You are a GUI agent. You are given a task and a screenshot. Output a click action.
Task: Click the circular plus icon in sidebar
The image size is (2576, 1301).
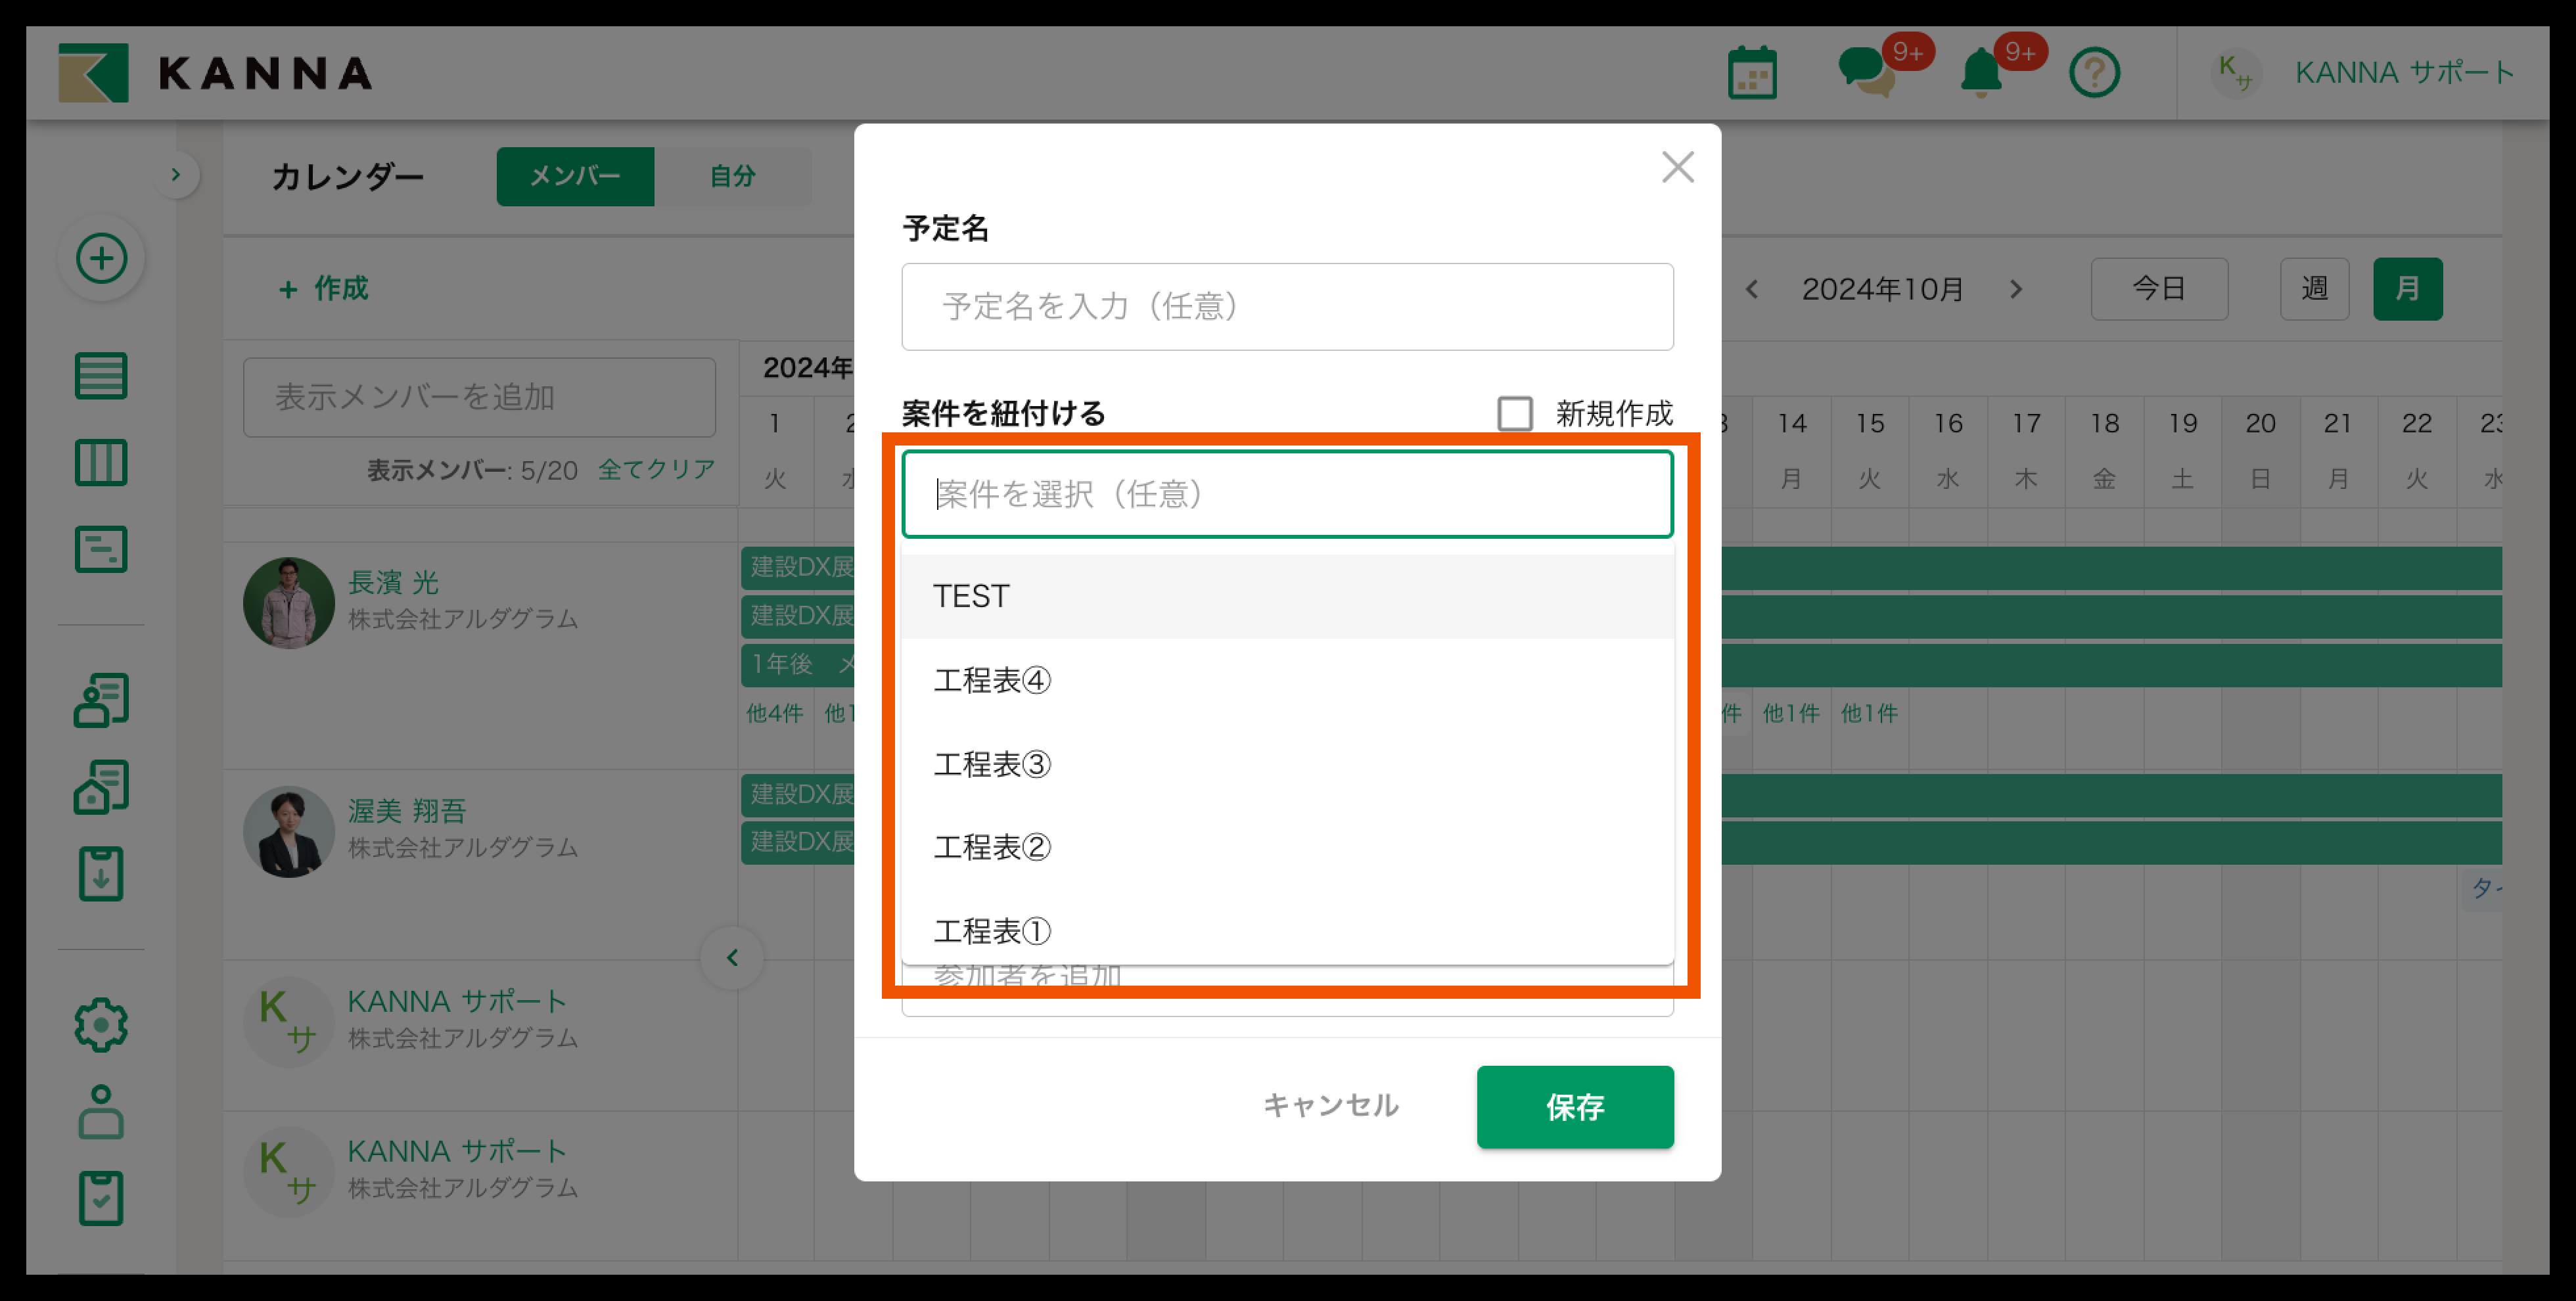(x=101, y=259)
